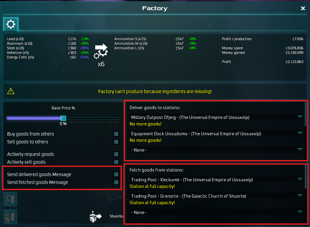Open the gear configuration tab

pos(11,24)
